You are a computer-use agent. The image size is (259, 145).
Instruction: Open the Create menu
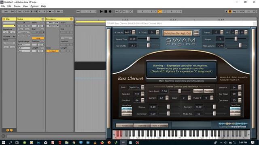(x=17, y=6)
